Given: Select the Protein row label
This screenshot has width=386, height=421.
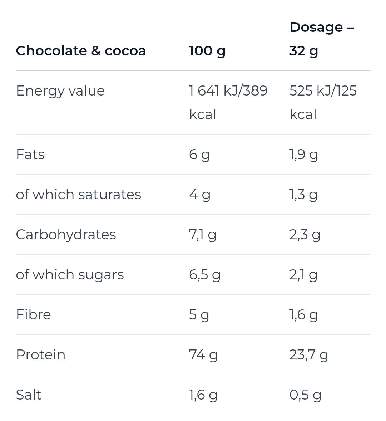Looking at the screenshot, I should click(41, 355).
